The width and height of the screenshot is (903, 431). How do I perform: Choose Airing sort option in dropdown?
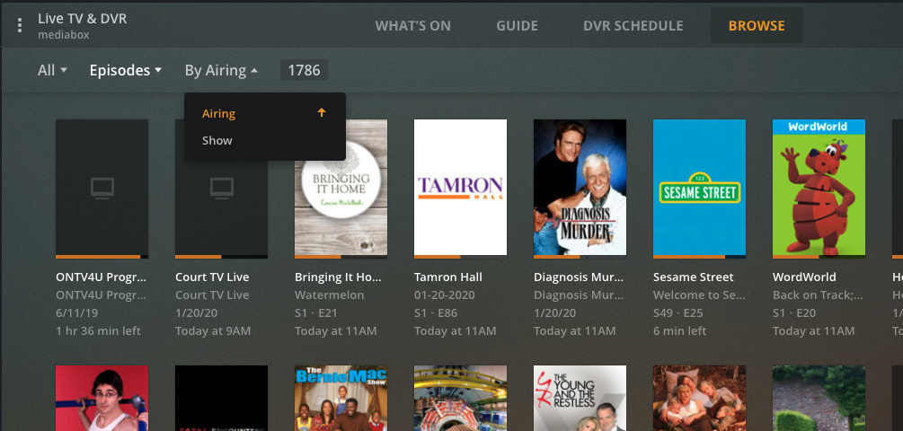point(265,113)
